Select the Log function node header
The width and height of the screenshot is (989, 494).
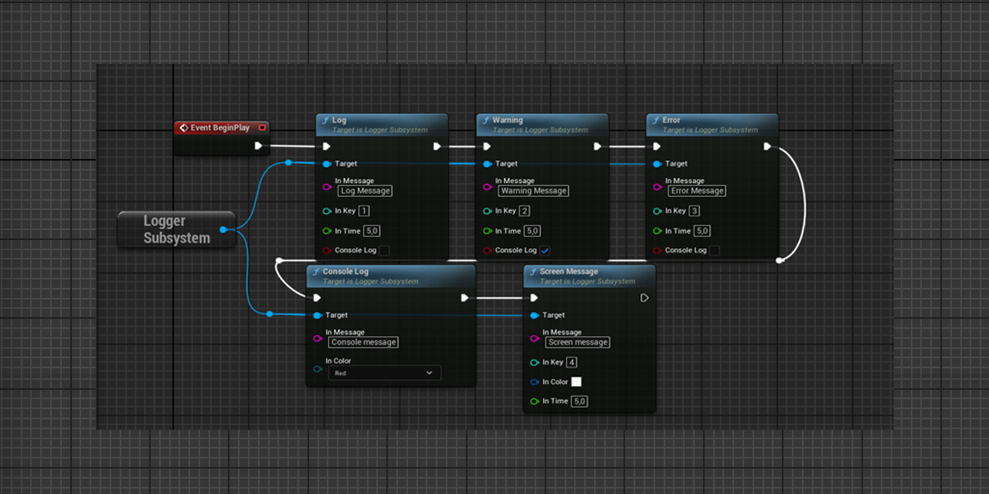click(x=382, y=124)
